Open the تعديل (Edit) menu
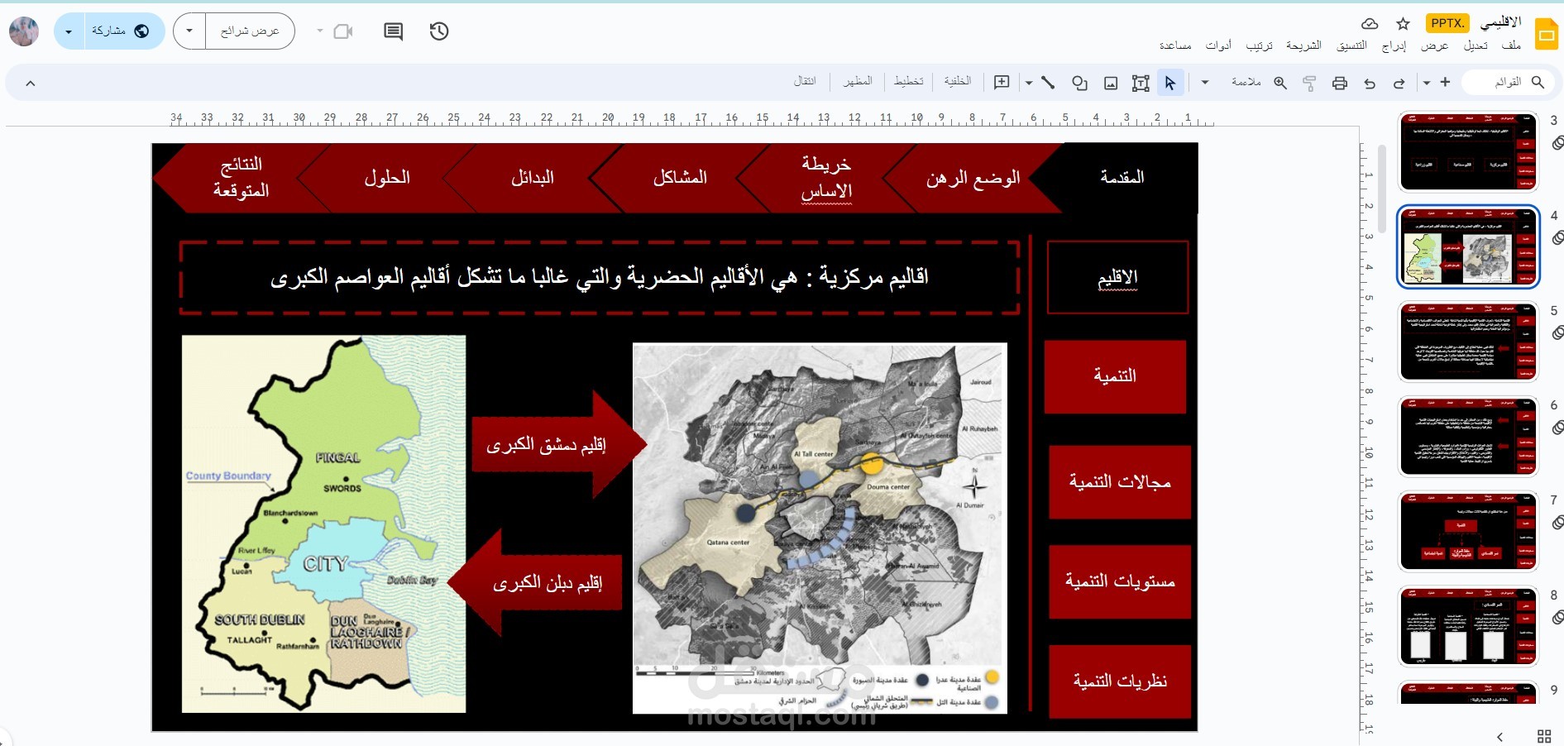1564x746 pixels. point(1476,45)
